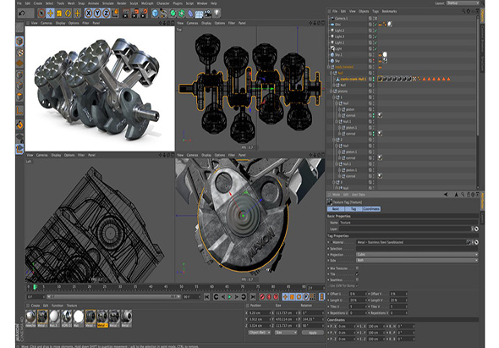Open the File menu in main menu bar
Image resolution: width=499 pixels, height=348 pixels.
19,3
